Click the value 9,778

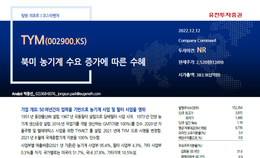click(x=239, y=128)
